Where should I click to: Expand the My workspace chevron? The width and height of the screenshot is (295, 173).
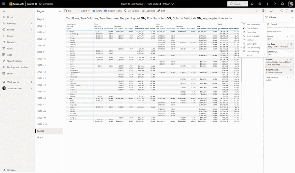pos(32,88)
